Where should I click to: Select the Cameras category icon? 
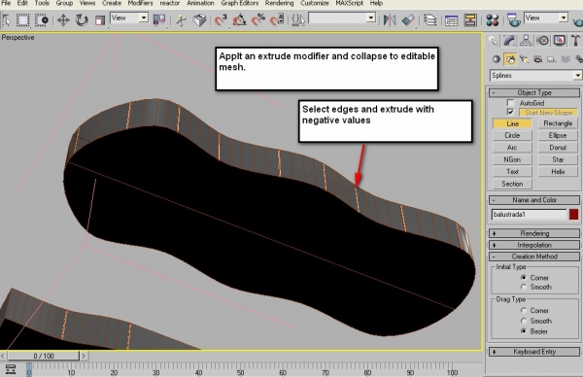(537, 59)
